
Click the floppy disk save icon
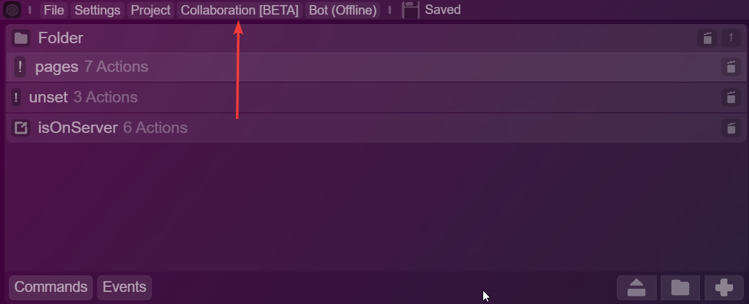point(410,10)
